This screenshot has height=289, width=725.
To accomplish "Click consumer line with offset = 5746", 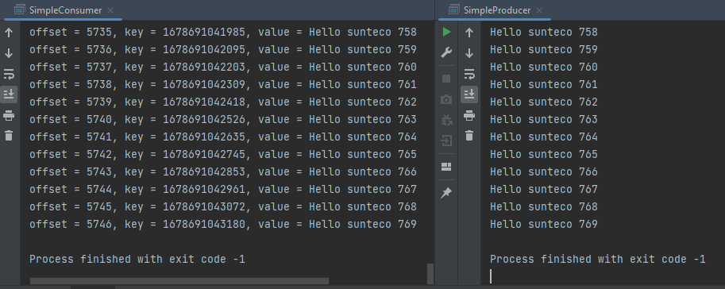I will pos(223,224).
